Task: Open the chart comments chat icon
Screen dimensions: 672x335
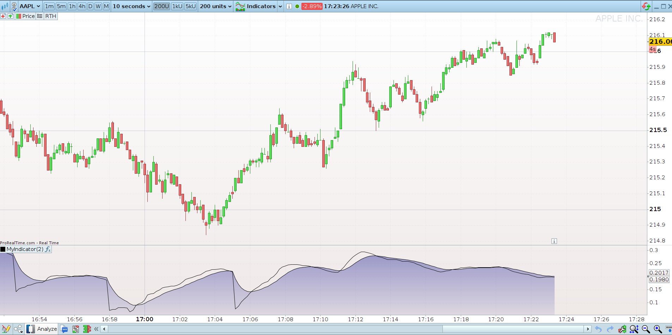Action: [x=64, y=329]
